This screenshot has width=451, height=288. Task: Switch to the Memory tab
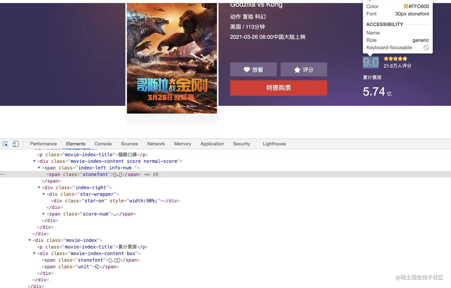point(183,144)
